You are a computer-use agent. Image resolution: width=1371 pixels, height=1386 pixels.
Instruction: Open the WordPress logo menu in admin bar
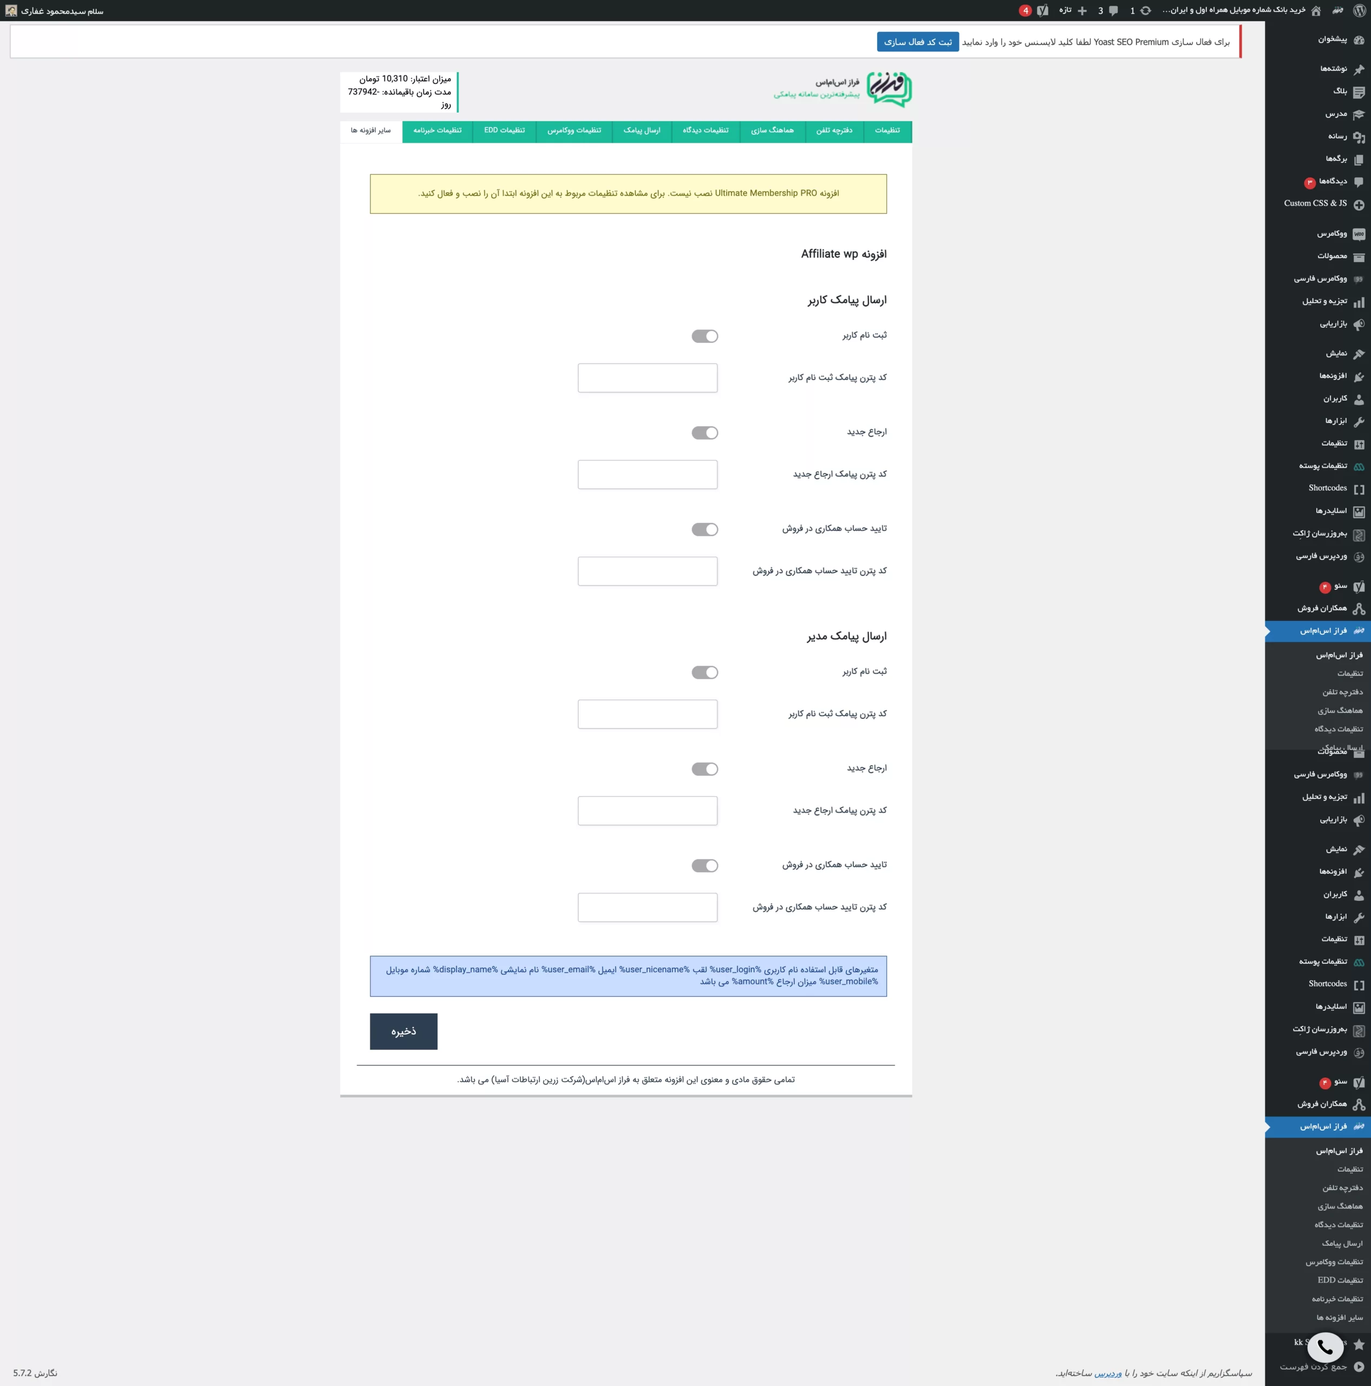[1359, 11]
